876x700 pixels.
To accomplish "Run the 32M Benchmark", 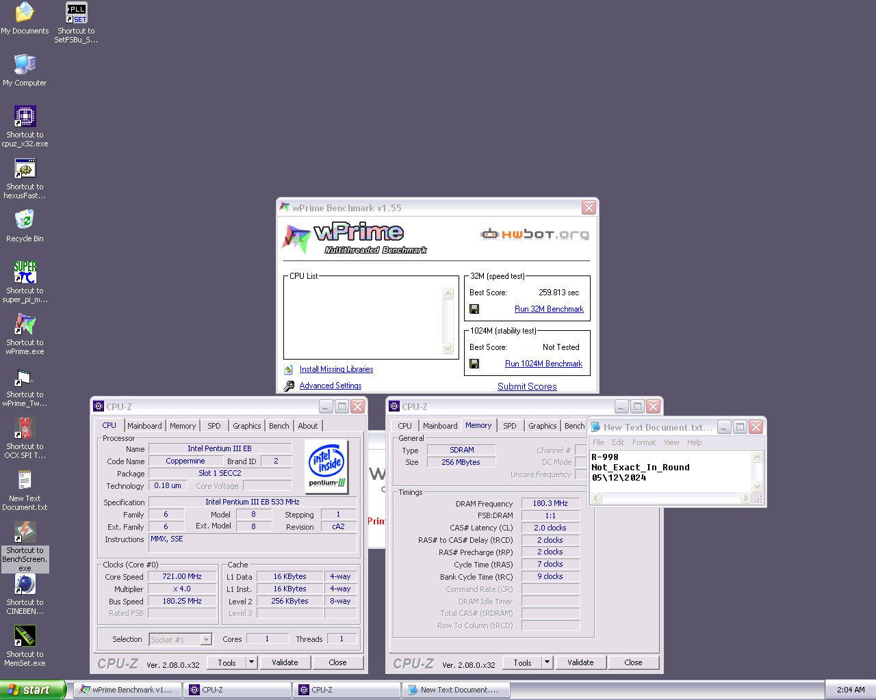I will click(549, 309).
